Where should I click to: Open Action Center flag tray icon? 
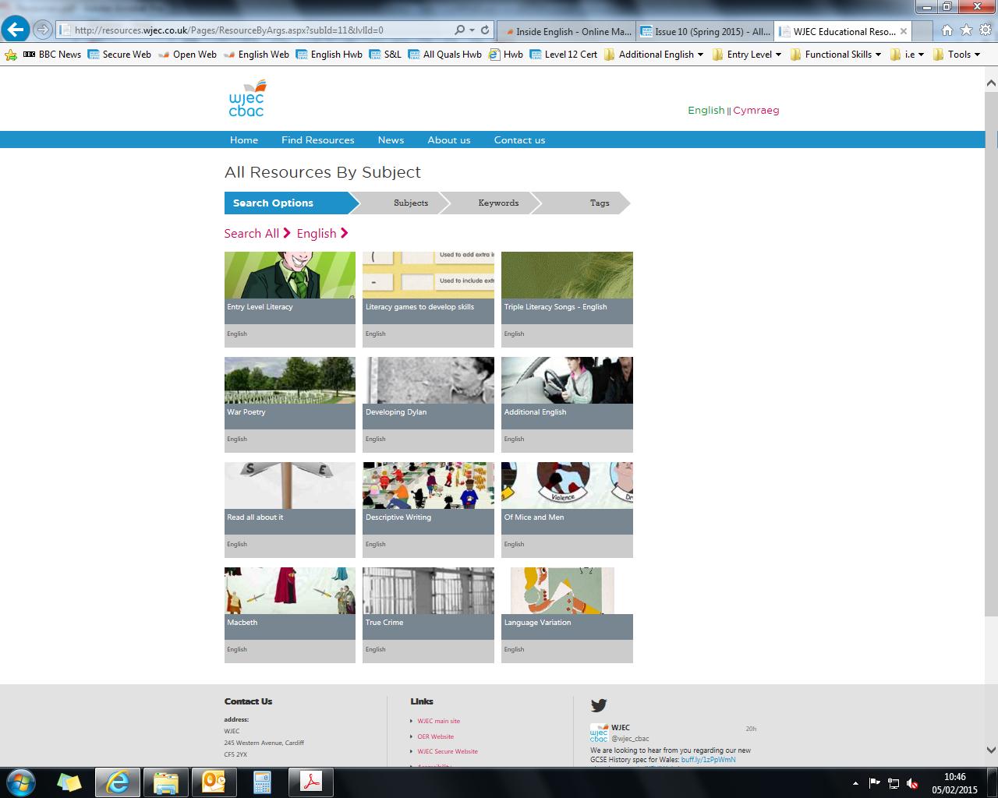tap(875, 783)
